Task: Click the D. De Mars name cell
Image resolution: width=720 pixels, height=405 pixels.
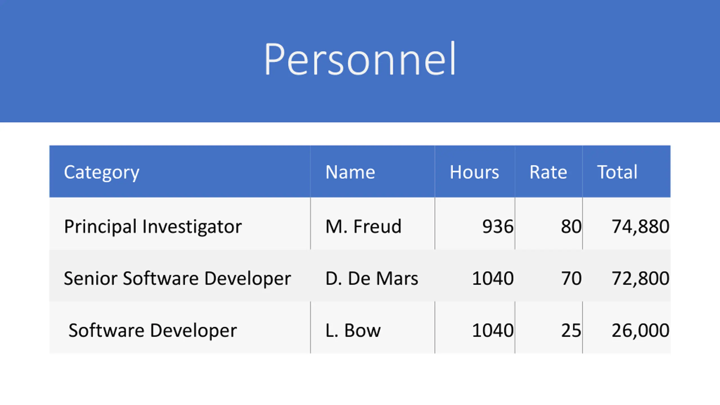Action: tap(373, 276)
